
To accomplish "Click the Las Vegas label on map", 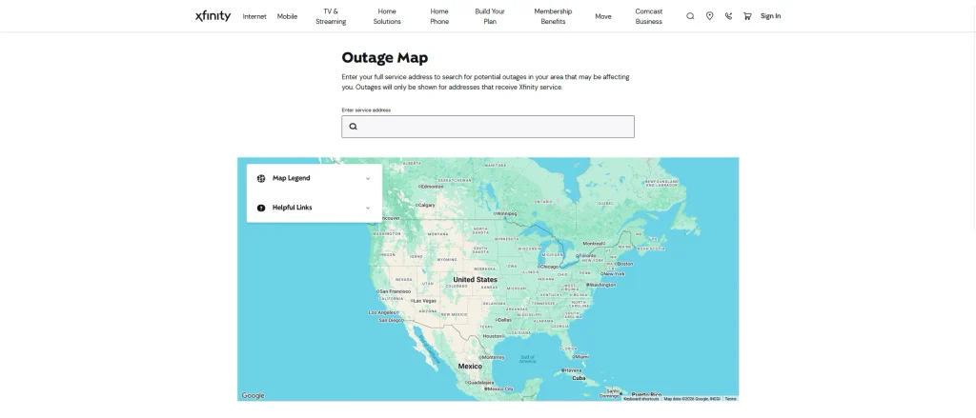I will click(424, 301).
